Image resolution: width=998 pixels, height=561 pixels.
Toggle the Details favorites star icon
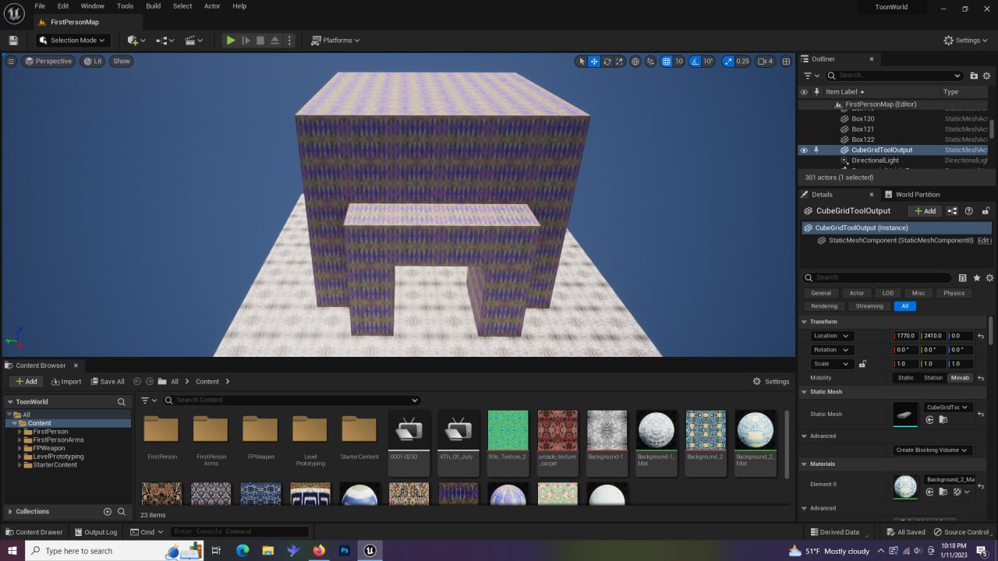(x=976, y=277)
